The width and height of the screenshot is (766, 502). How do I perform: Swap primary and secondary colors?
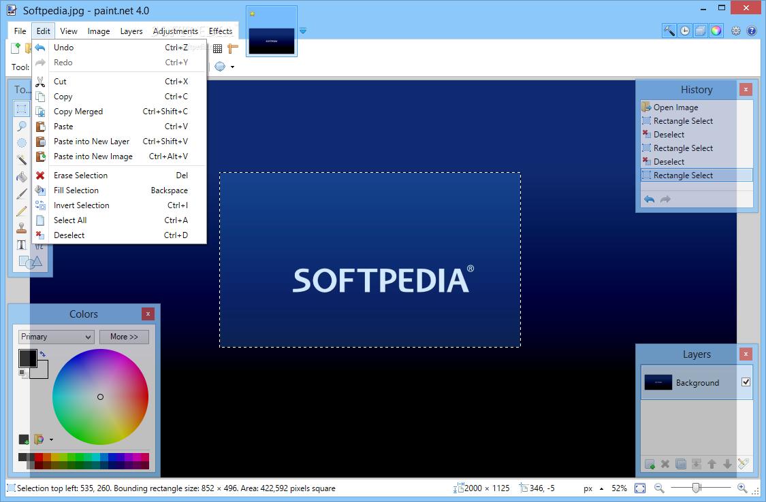pos(42,354)
